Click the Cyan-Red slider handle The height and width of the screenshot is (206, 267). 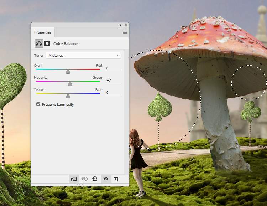click(68, 72)
